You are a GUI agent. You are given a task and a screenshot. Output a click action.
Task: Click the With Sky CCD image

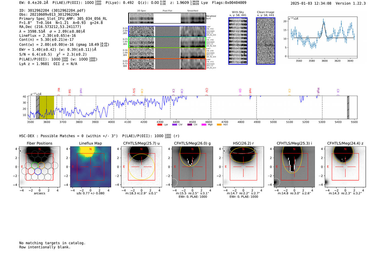pos(238,41)
